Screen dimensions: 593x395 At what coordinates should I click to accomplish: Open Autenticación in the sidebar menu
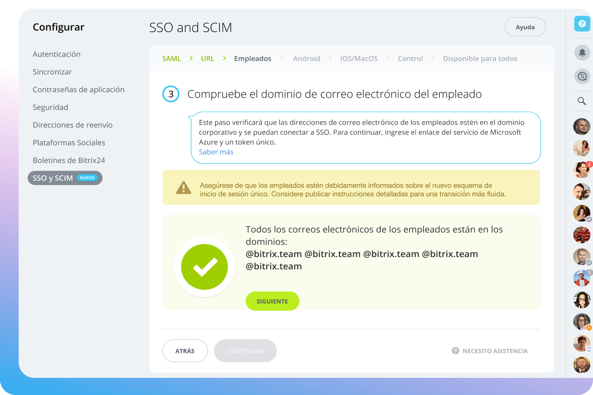coord(56,54)
